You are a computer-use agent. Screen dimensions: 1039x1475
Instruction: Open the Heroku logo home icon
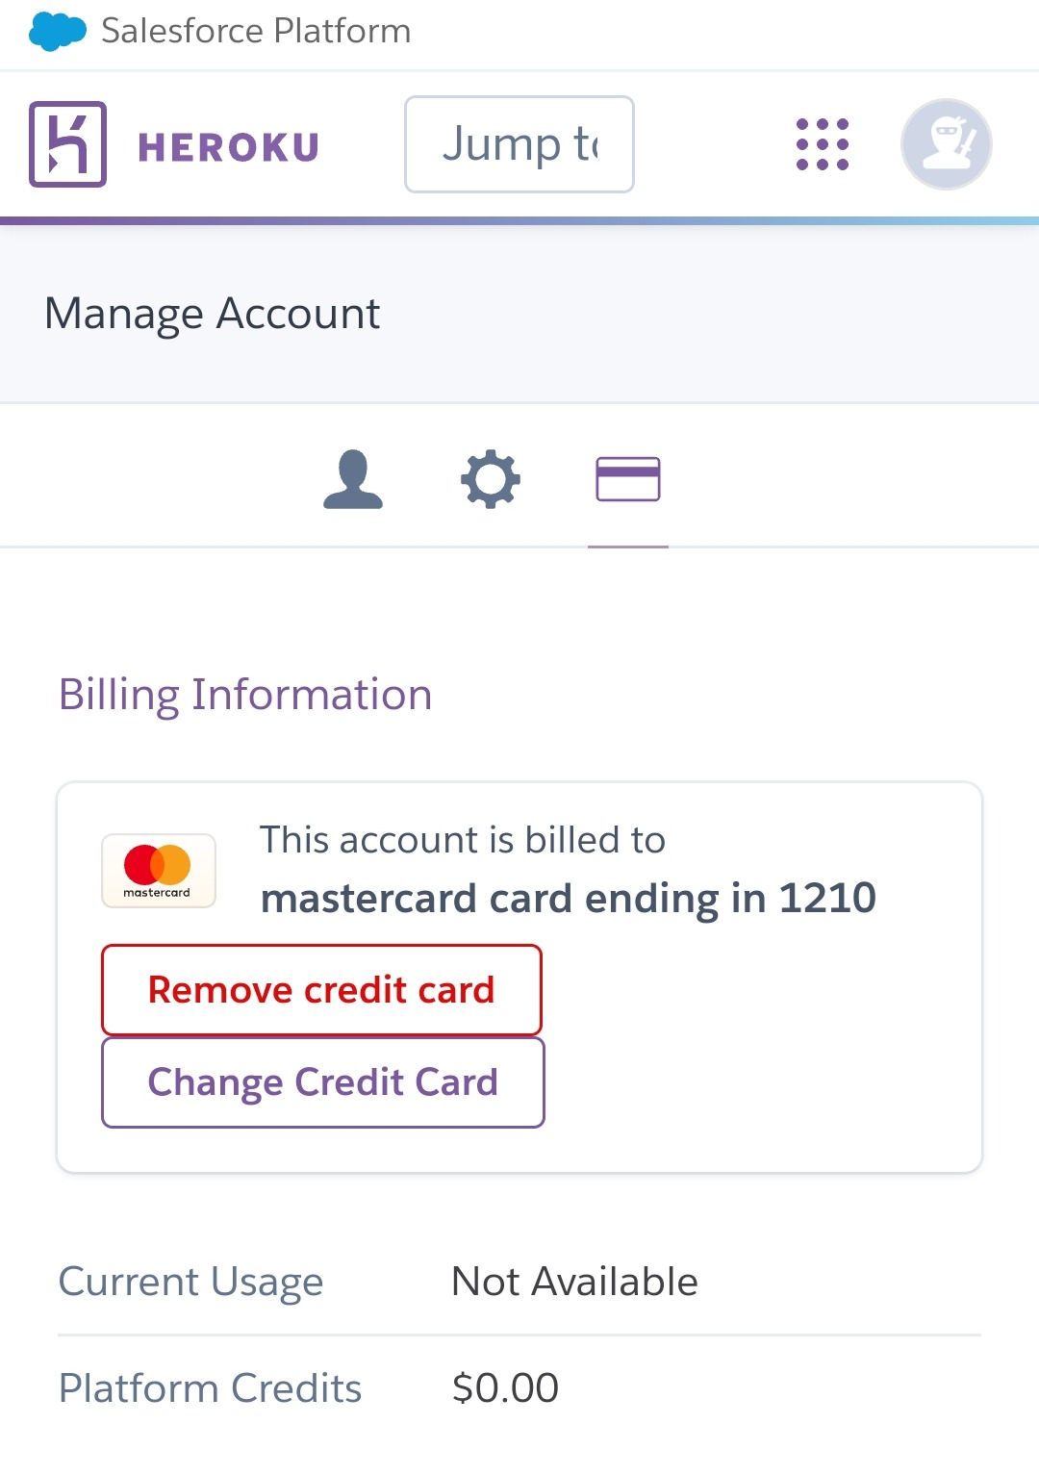[x=67, y=144]
